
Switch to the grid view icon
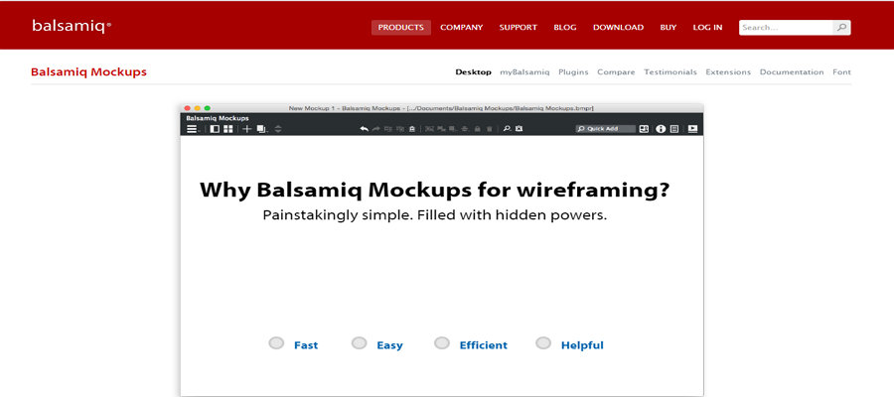coord(228,129)
